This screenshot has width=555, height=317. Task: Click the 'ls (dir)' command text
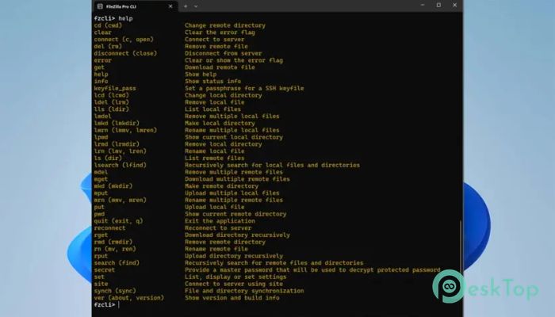(x=108, y=158)
